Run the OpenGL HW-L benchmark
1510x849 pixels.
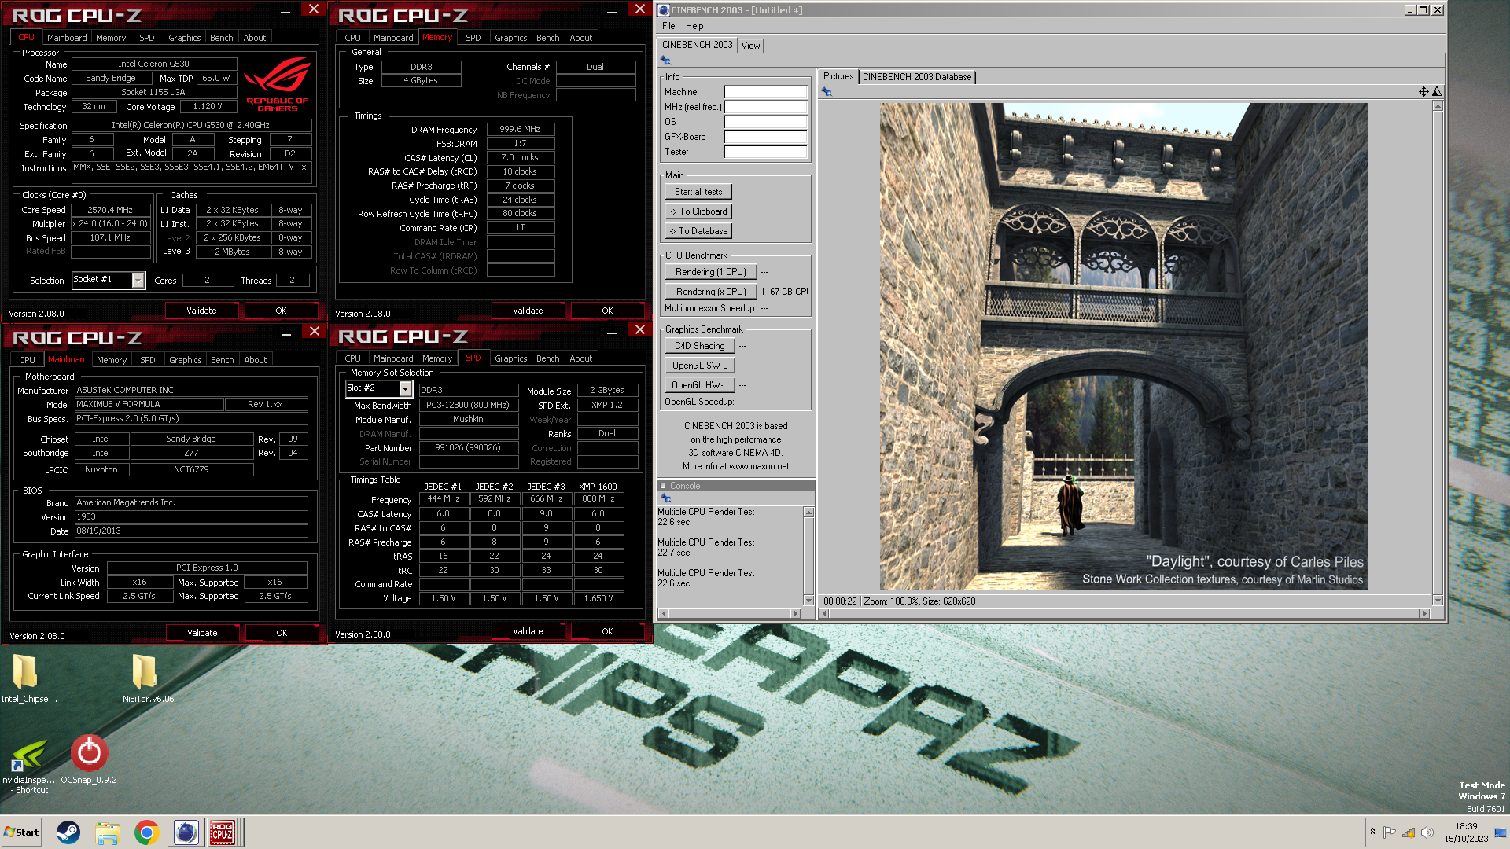pos(699,385)
